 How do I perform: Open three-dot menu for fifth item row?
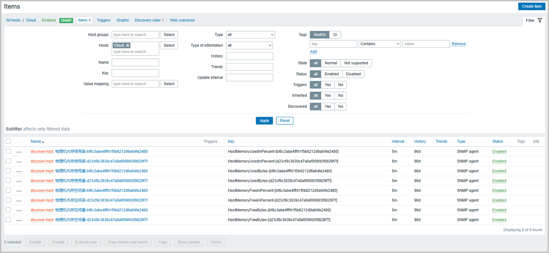click(x=19, y=191)
